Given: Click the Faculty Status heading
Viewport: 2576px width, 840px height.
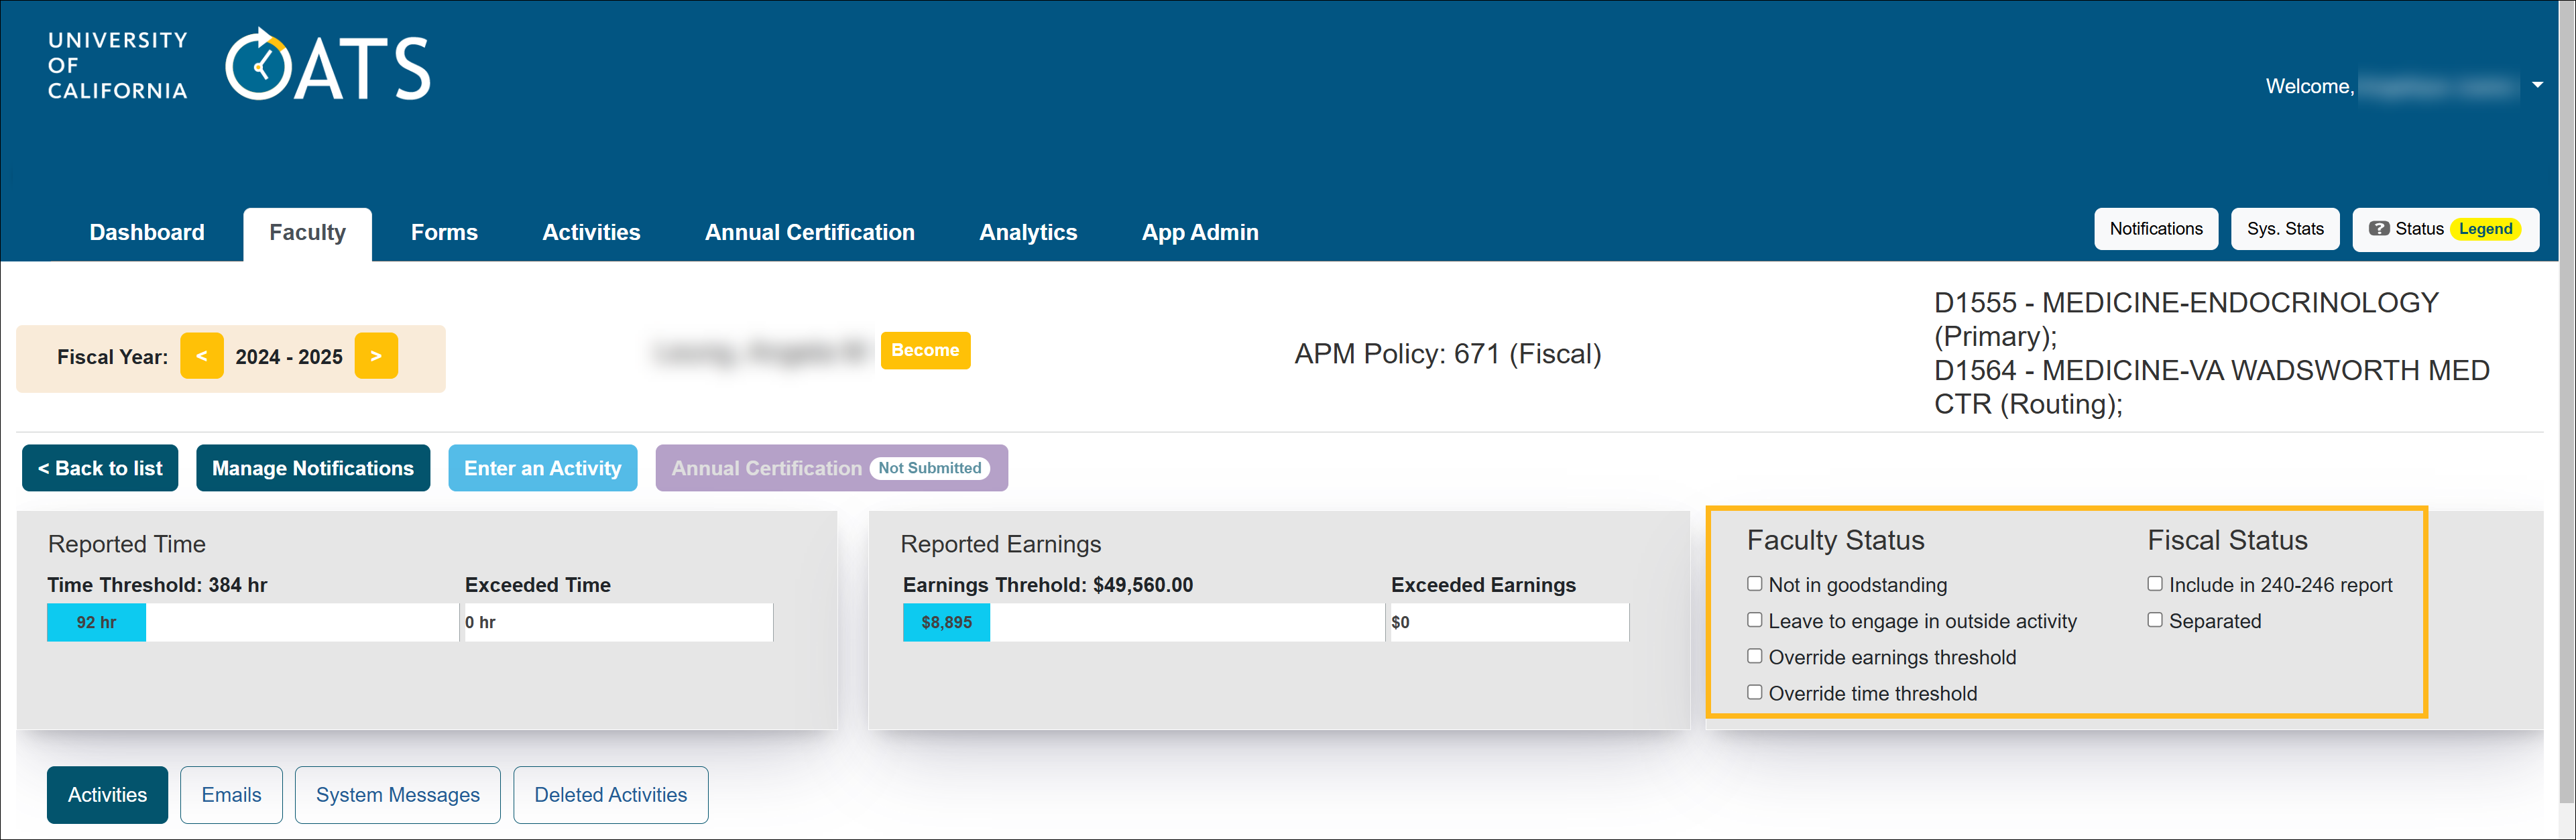Looking at the screenshot, I should [1835, 540].
